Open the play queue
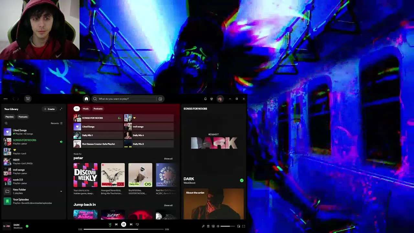The width and height of the screenshot is (414, 233). pyautogui.click(x=208, y=226)
